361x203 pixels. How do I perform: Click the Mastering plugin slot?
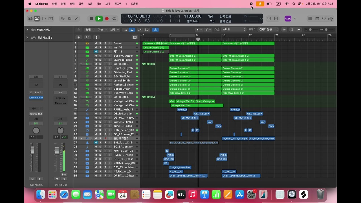(x=60, y=103)
